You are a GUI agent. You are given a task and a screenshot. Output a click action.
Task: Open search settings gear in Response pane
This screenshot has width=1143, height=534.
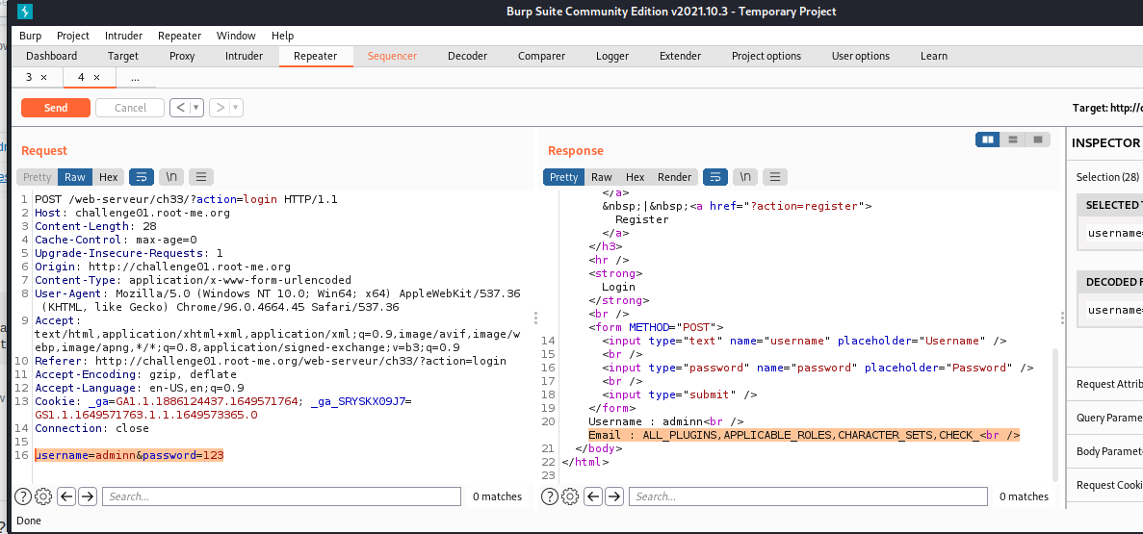570,496
